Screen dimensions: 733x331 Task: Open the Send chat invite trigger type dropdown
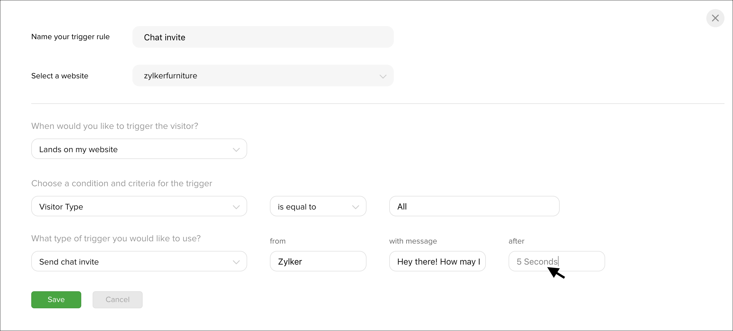pos(139,261)
